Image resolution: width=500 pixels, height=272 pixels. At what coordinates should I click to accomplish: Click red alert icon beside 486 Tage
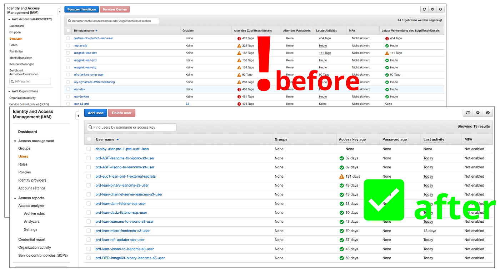point(239,89)
